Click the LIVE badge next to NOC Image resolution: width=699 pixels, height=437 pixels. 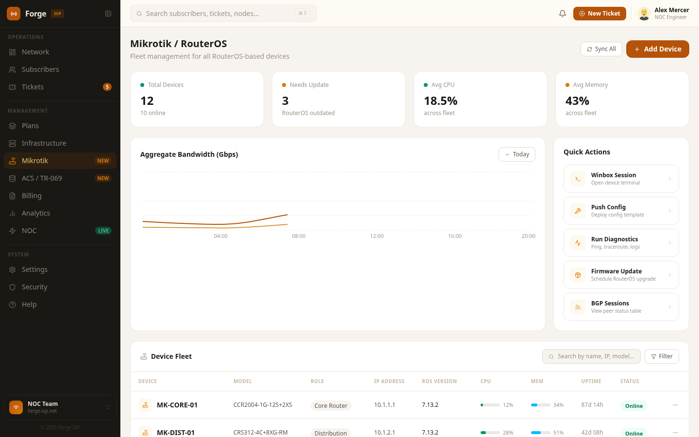103,231
